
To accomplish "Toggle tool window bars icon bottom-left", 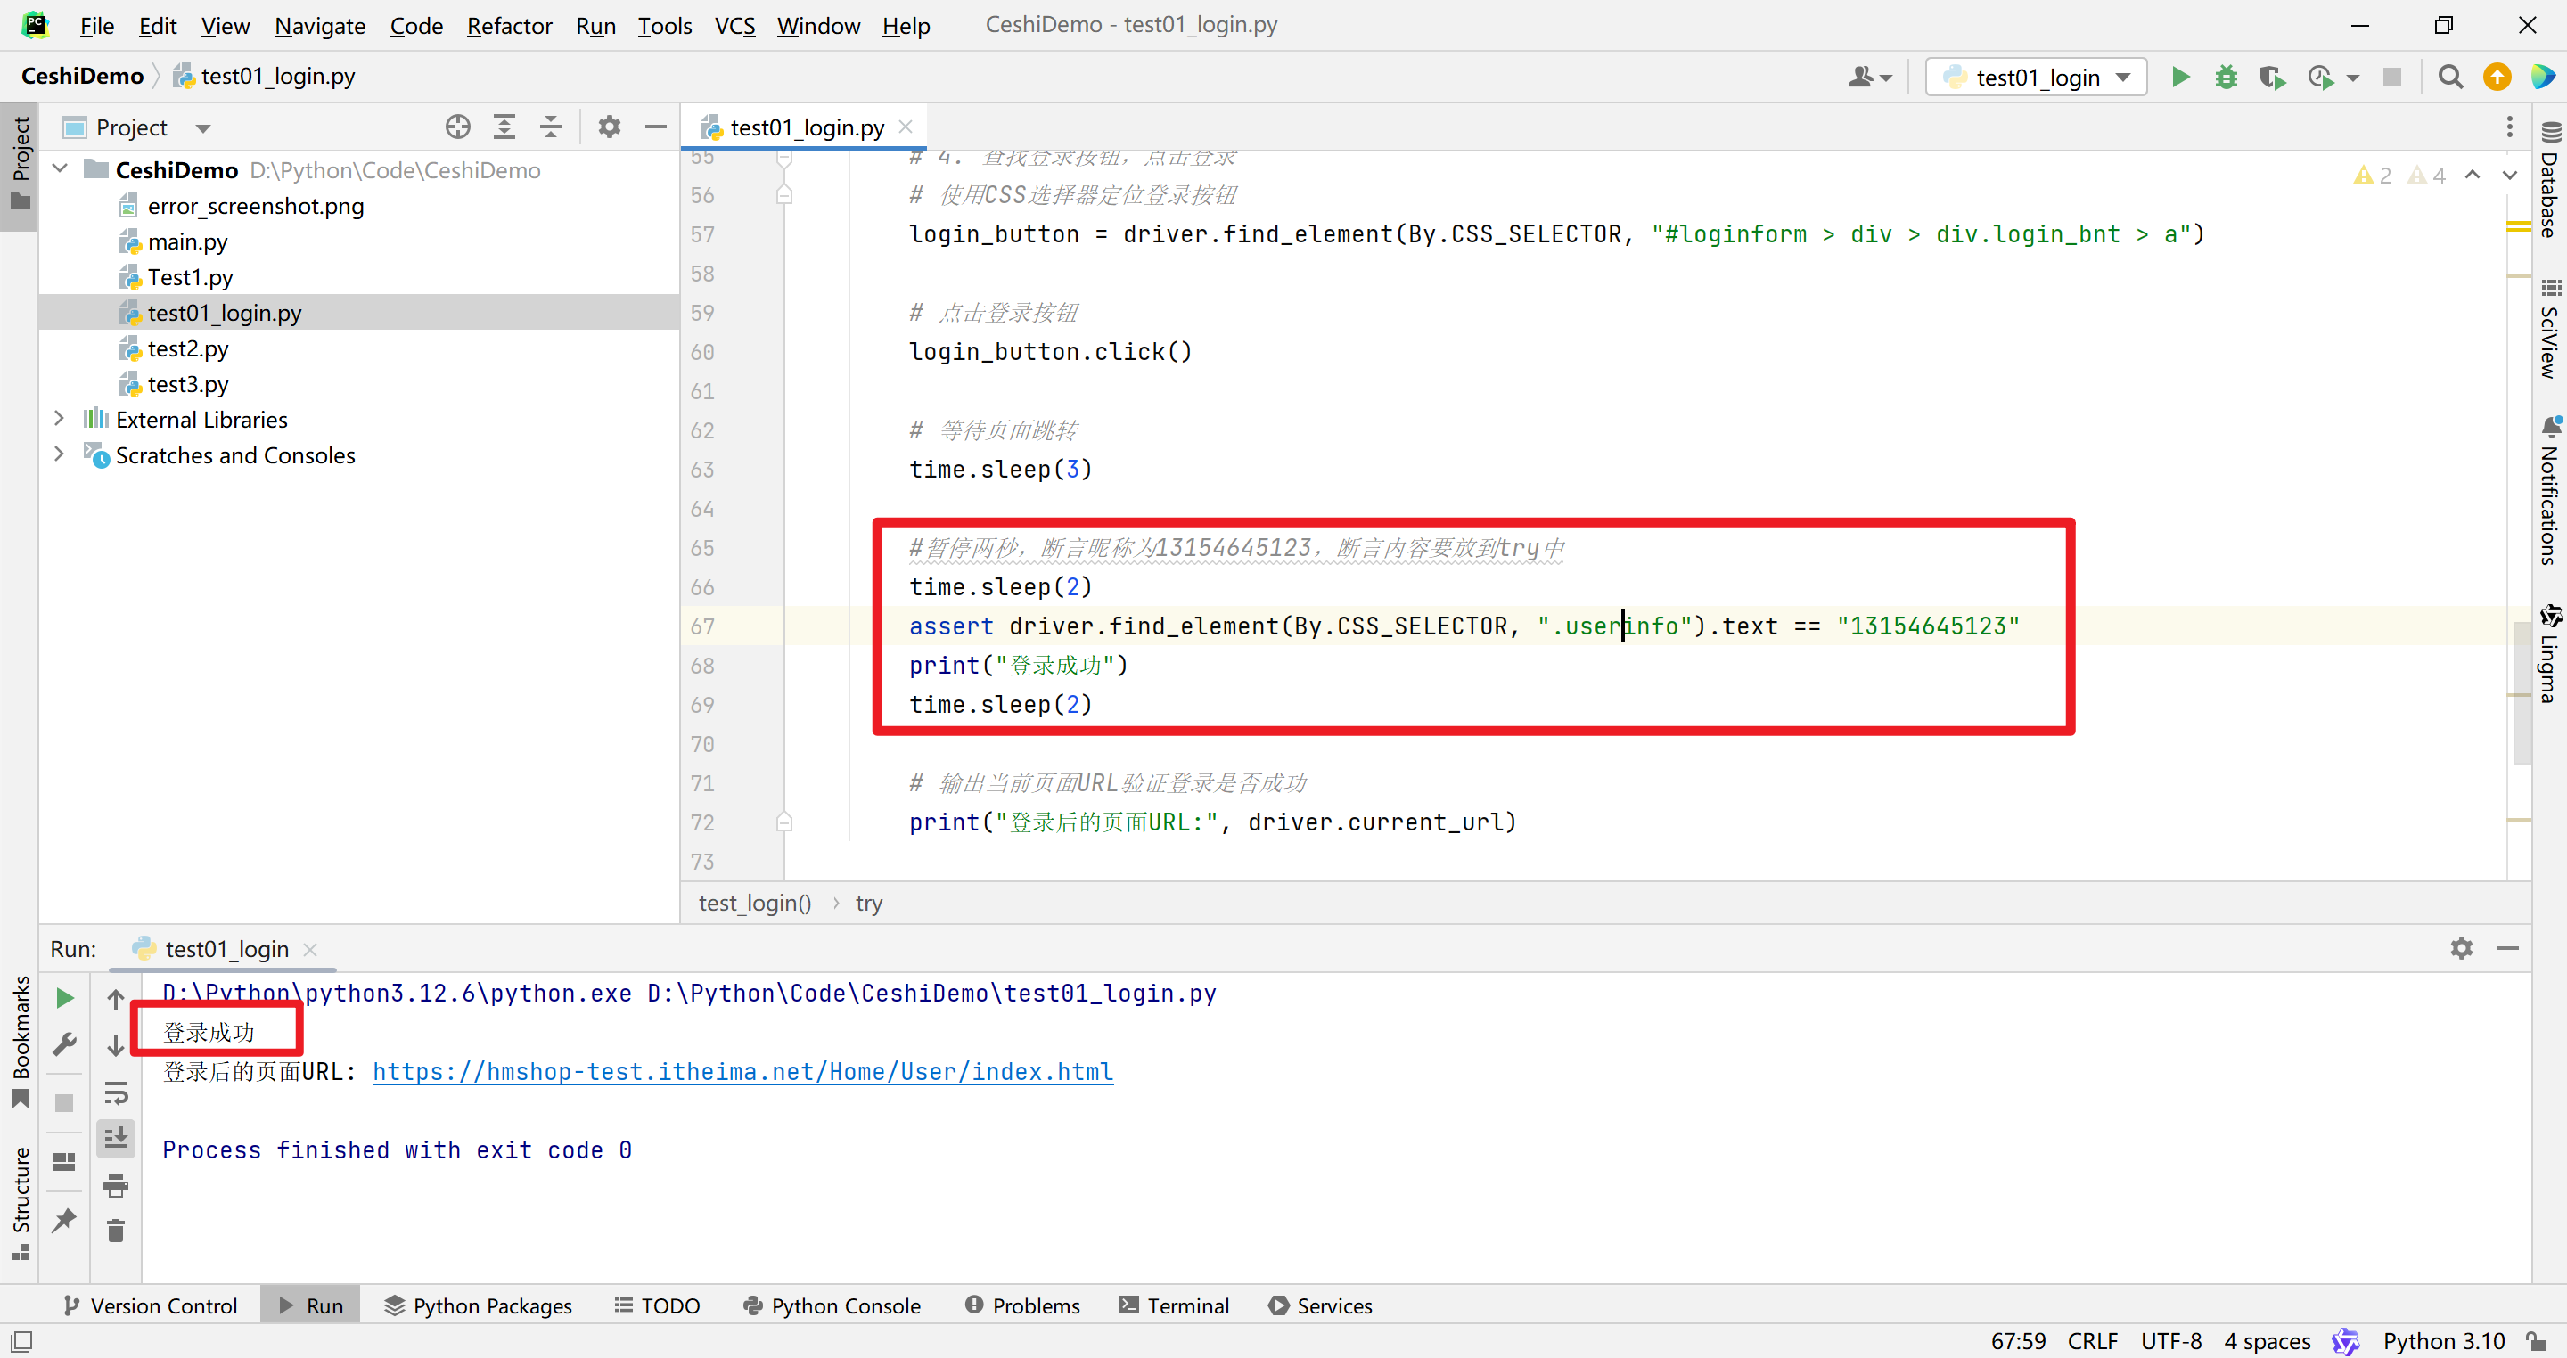I will coord(20,1341).
